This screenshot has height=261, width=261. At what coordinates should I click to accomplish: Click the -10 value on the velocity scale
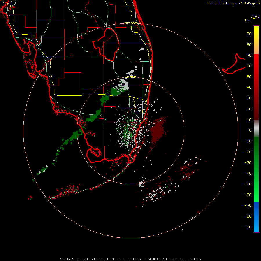point(248,141)
